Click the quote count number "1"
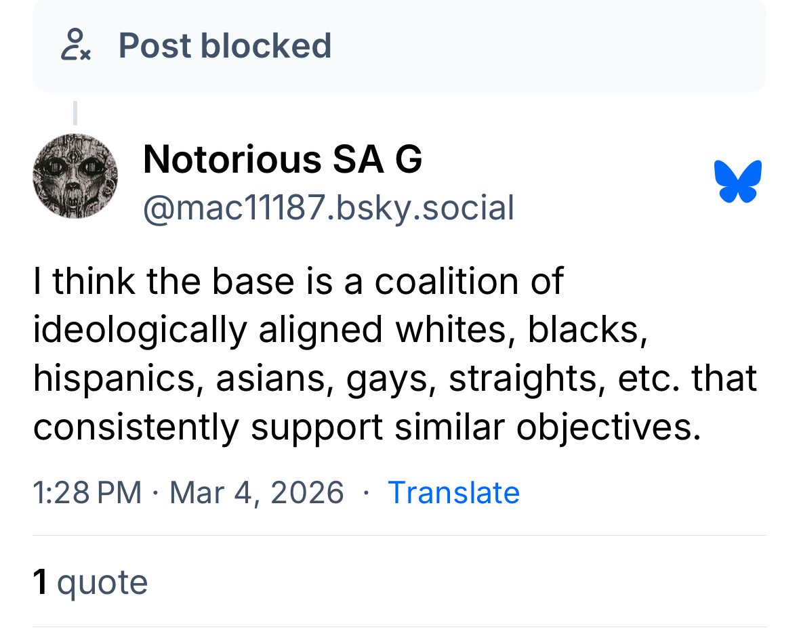This screenshot has width=799, height=640. [x=41, y=582]
